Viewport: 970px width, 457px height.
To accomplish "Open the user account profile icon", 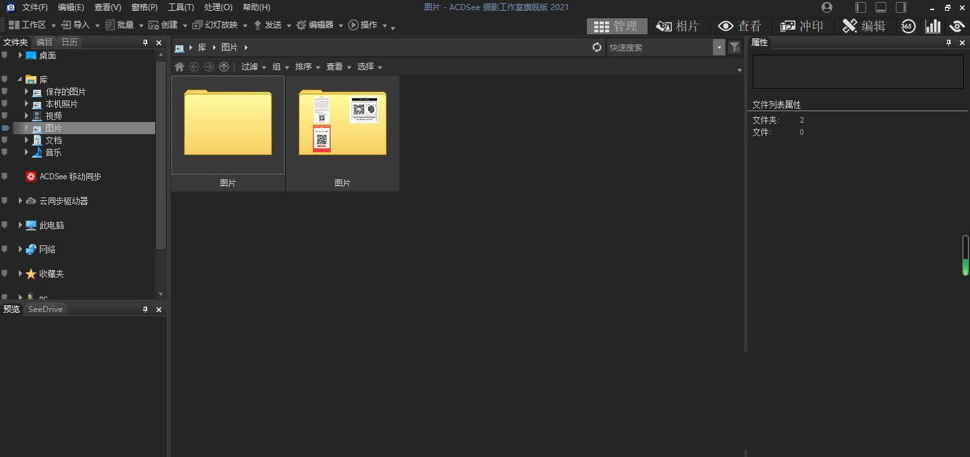I will 827,7.
